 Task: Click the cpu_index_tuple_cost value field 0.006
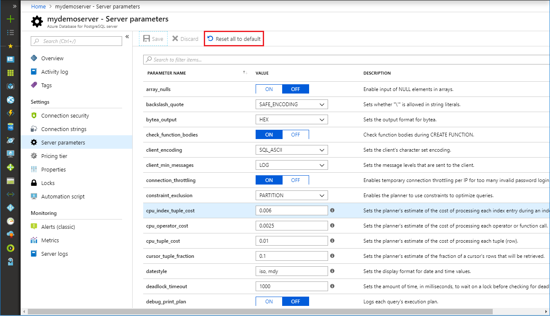(x=291, y=210)
